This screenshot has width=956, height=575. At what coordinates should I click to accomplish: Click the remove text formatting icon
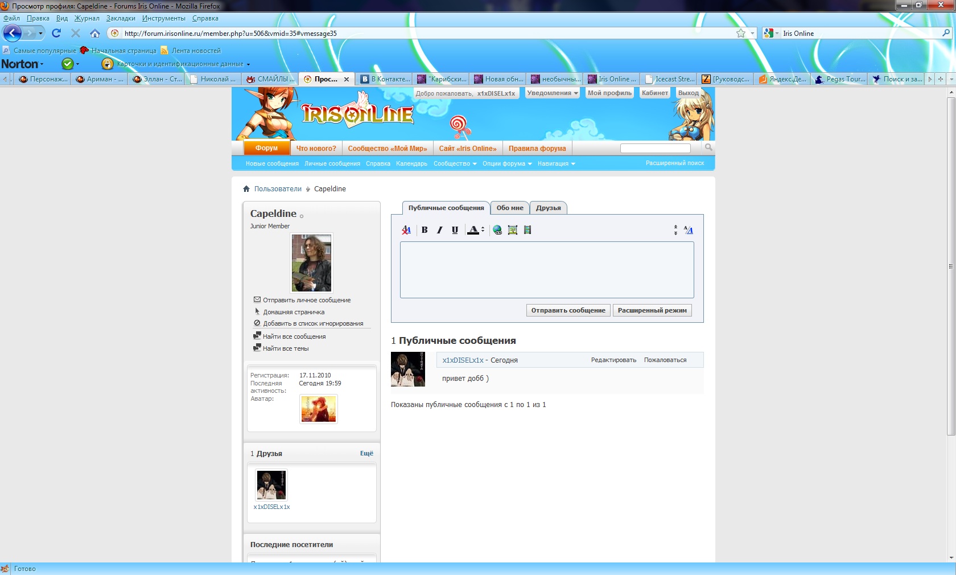point(406,230)
